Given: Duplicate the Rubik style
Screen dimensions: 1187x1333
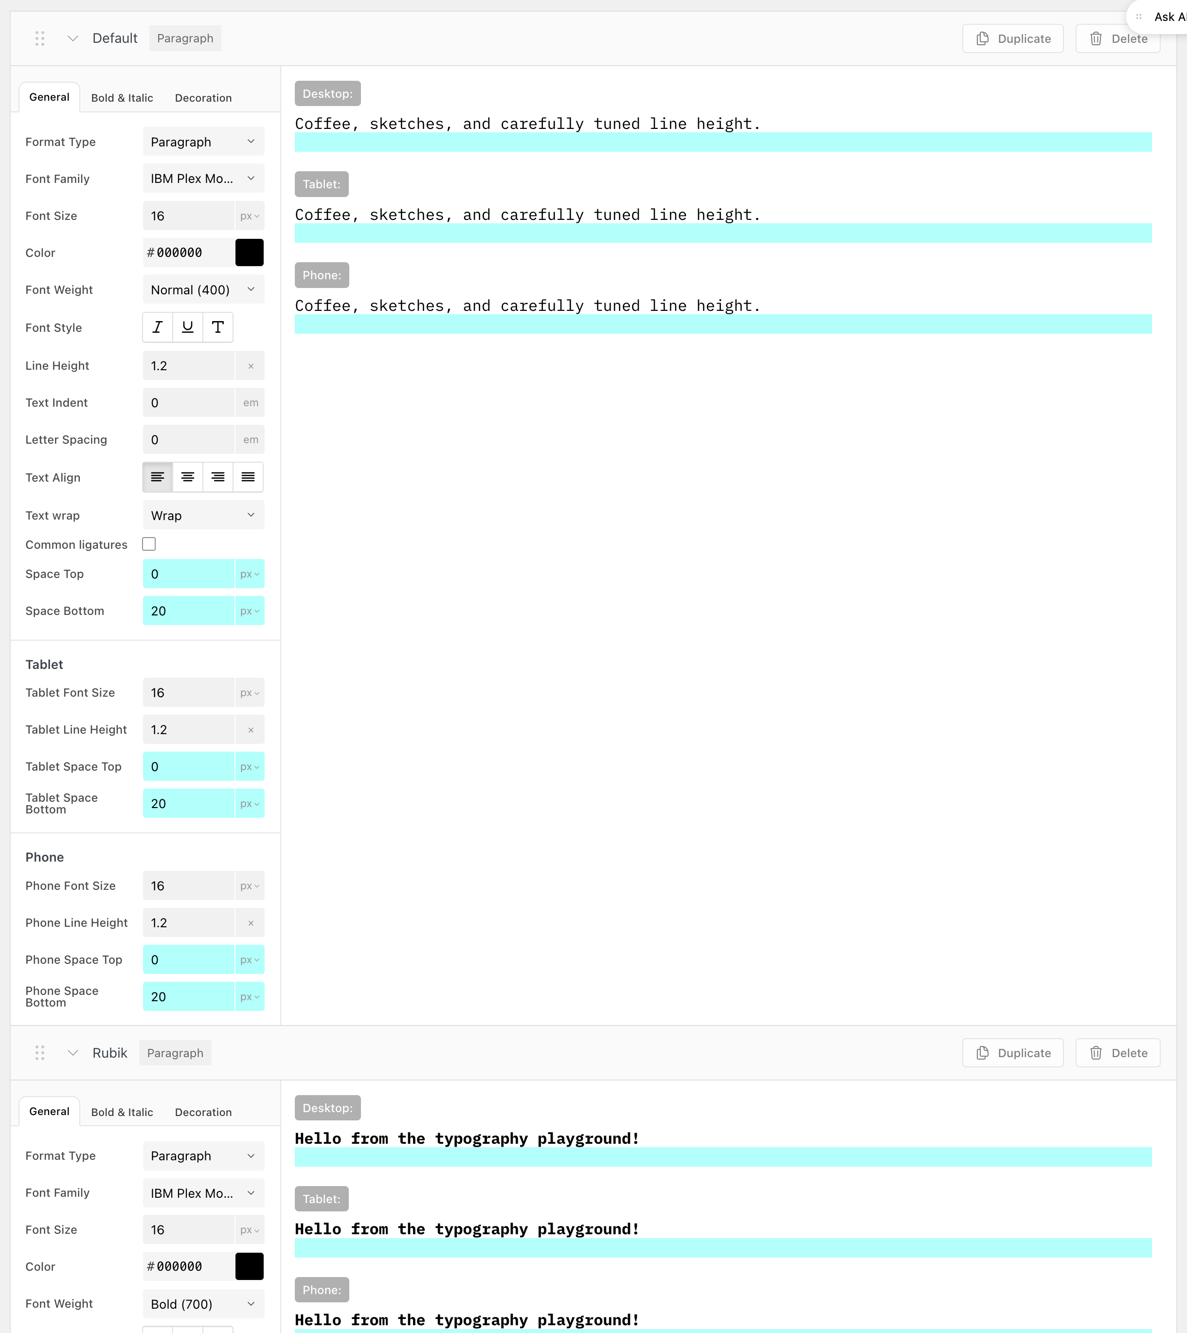Looking at the screenshot, I should tap(1013, 1053).
